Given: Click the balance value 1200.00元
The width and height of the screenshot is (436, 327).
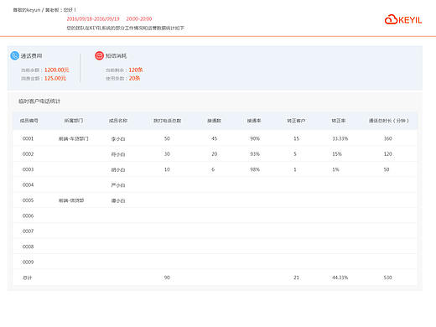Looking at the screenshot, I should 56,70.
